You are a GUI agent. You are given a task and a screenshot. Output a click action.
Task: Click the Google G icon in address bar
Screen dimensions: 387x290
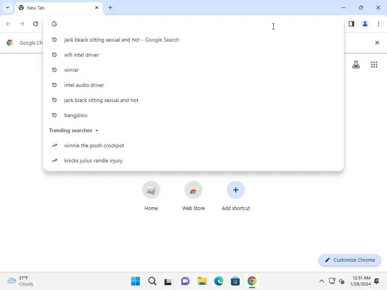(54, 24)
